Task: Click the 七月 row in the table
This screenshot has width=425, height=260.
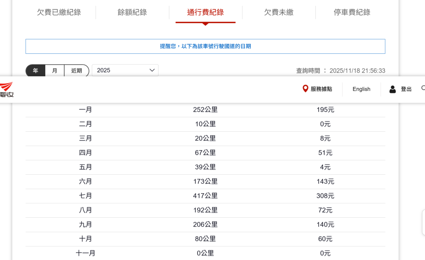Action: (x=205, y=196)
